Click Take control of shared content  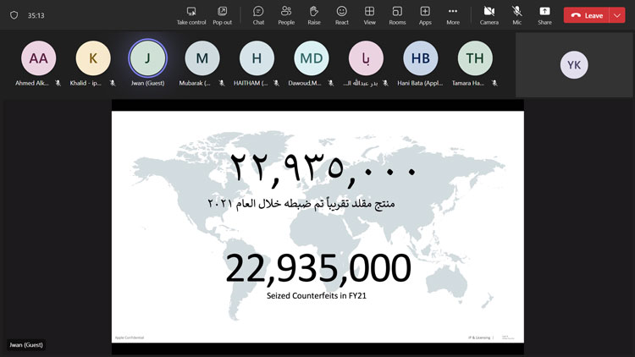(191, 14)
